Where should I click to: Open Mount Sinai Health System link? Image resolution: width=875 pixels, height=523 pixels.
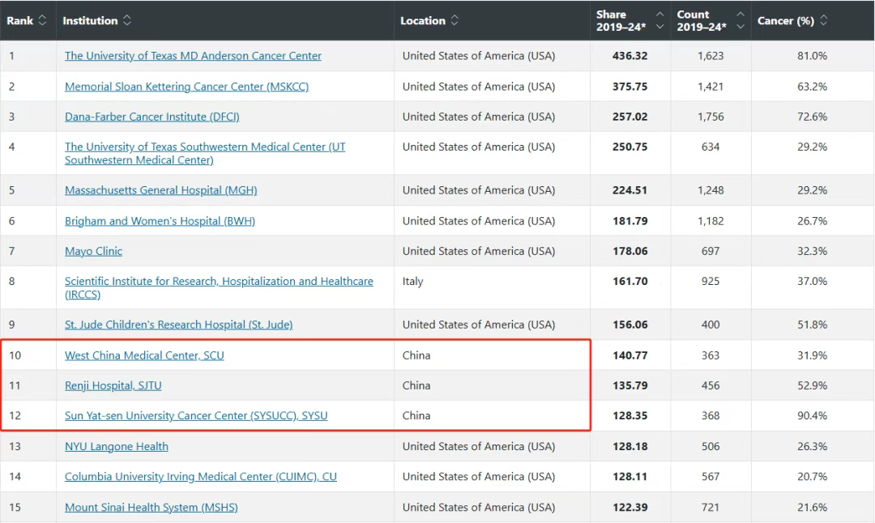pyautogui.click(x=152, y=507)
